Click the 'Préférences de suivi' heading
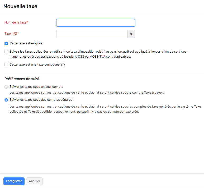The height and width of the screenshot is (188, 204). [x=22, y=79]
